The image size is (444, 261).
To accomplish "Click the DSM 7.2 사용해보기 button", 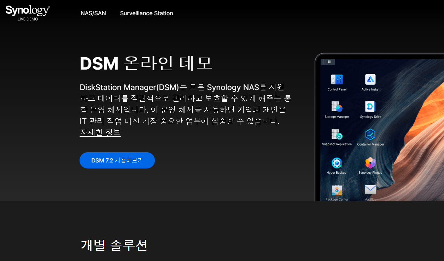I will (x=117, y=160).
